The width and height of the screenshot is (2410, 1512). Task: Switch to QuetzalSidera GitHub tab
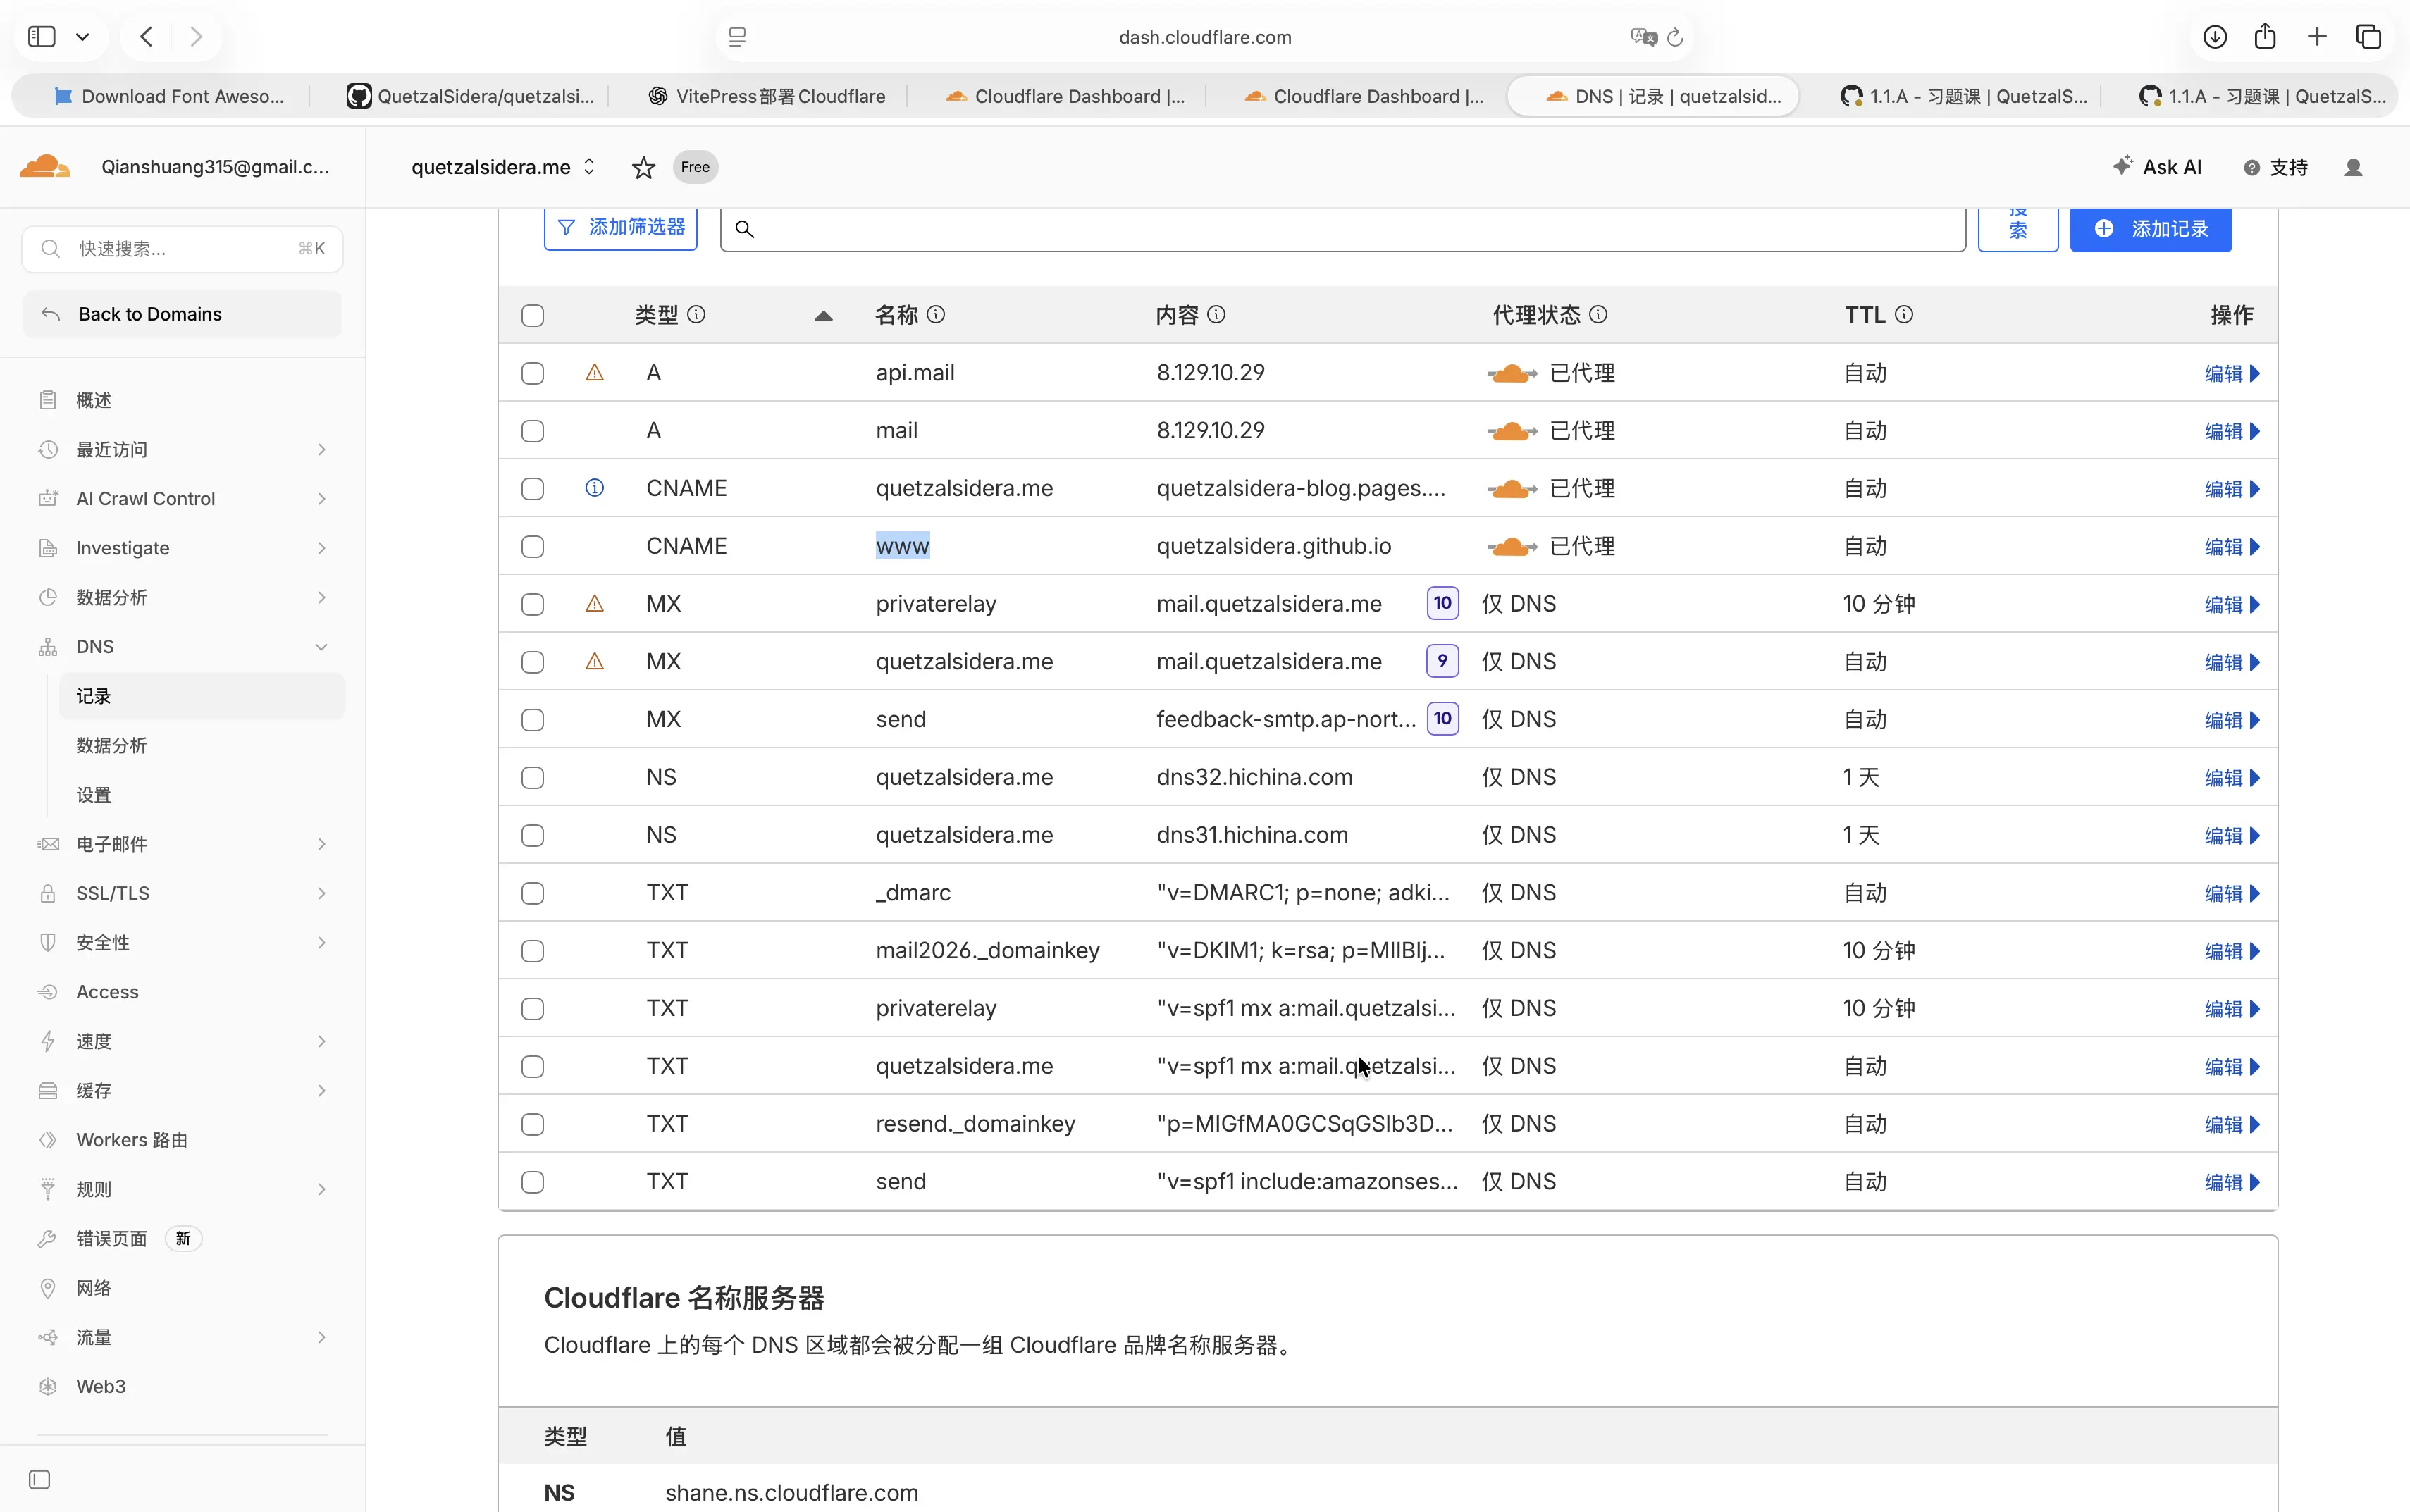coord(470,96)
